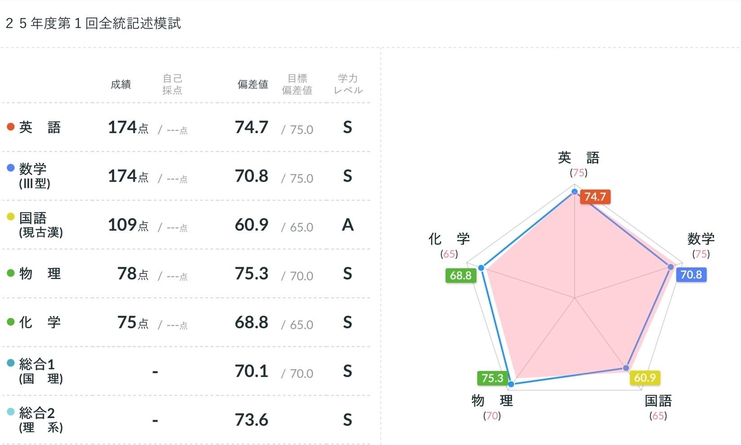Image resolution: width=741 pixels, height=445 pixels.
Task: Click the blue 70.8 badge on radar chart
Action: tap(691, 275)
